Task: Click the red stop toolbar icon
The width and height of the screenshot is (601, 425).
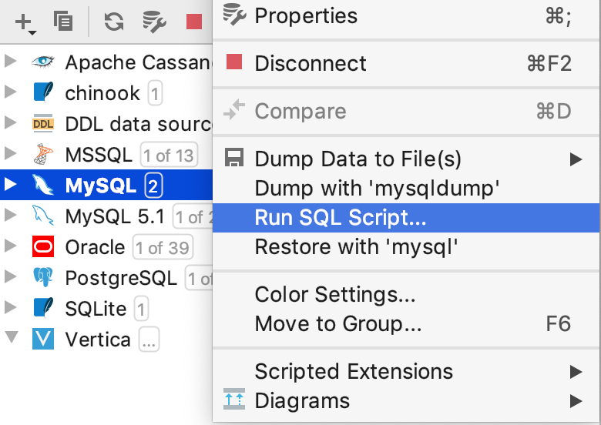Action: tap(193, 22)
